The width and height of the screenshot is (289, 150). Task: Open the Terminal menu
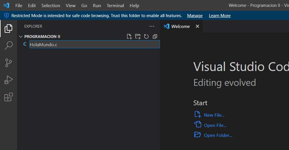pos(115,5)
